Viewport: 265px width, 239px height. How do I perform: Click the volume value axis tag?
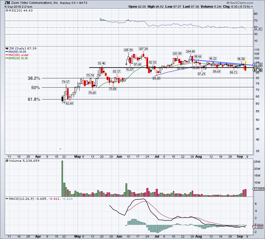point(259,189)
